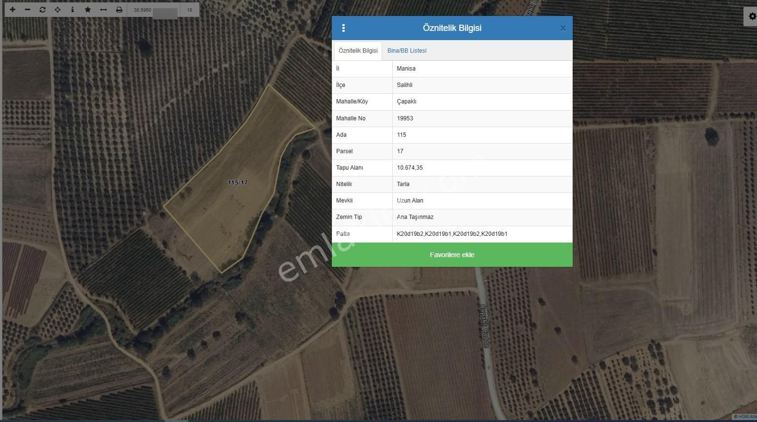Switch to the Bina/BB Listesi tab
The image size is (757, 422).
click(407, 51)
